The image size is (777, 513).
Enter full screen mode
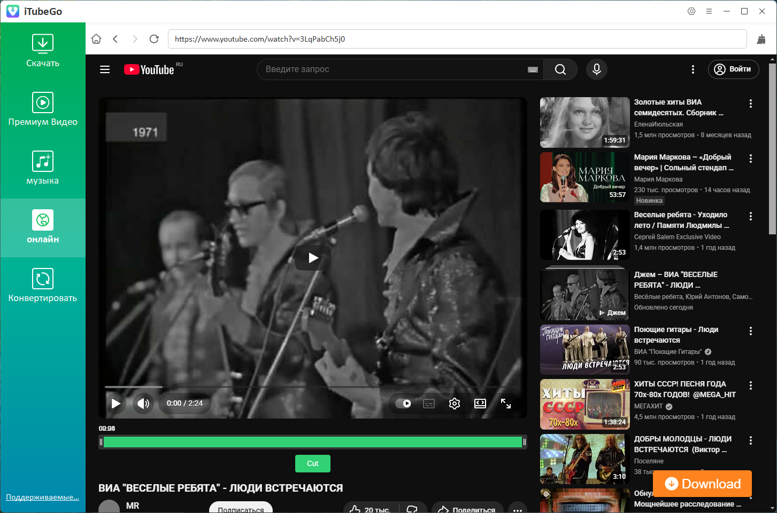pos(506,404)
